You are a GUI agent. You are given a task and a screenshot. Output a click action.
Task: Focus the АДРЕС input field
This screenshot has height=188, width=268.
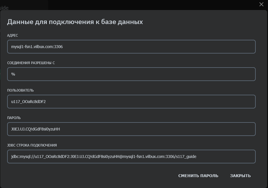point(131,46)
